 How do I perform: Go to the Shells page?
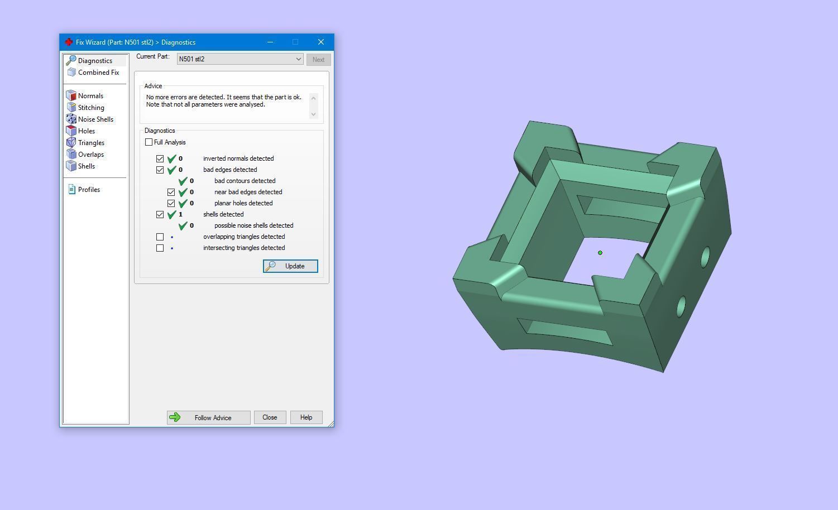pyautogui.click(x=87, y=166)
